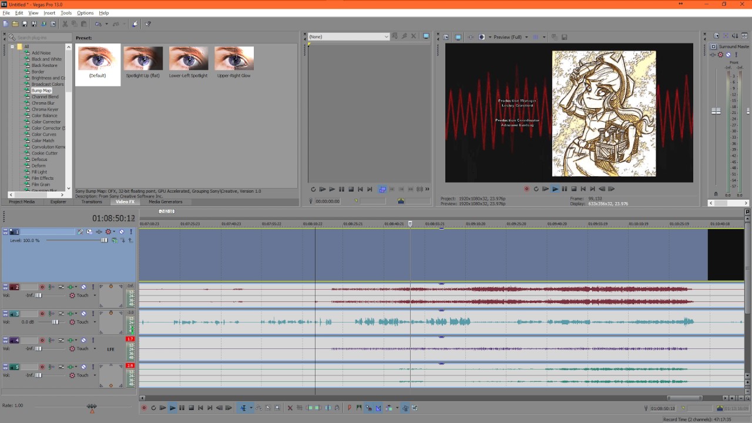The height and width of the screenshot is (423, 752).
Task: Click the Loop Playback icon on timeline transport
Action: pyautogui.click(x=153, y=408)
